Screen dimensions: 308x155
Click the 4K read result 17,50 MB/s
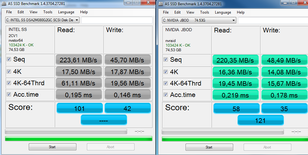click(x=79, y=72)
